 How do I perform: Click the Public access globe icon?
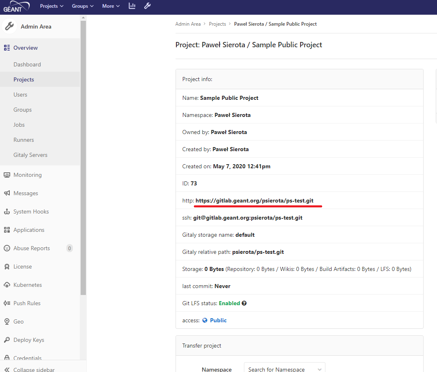(205, 320)
